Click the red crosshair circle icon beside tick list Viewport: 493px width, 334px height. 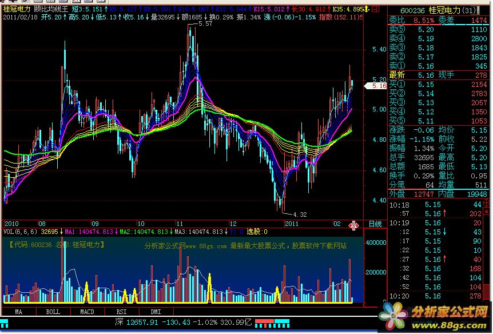click(x=486, y=203)
